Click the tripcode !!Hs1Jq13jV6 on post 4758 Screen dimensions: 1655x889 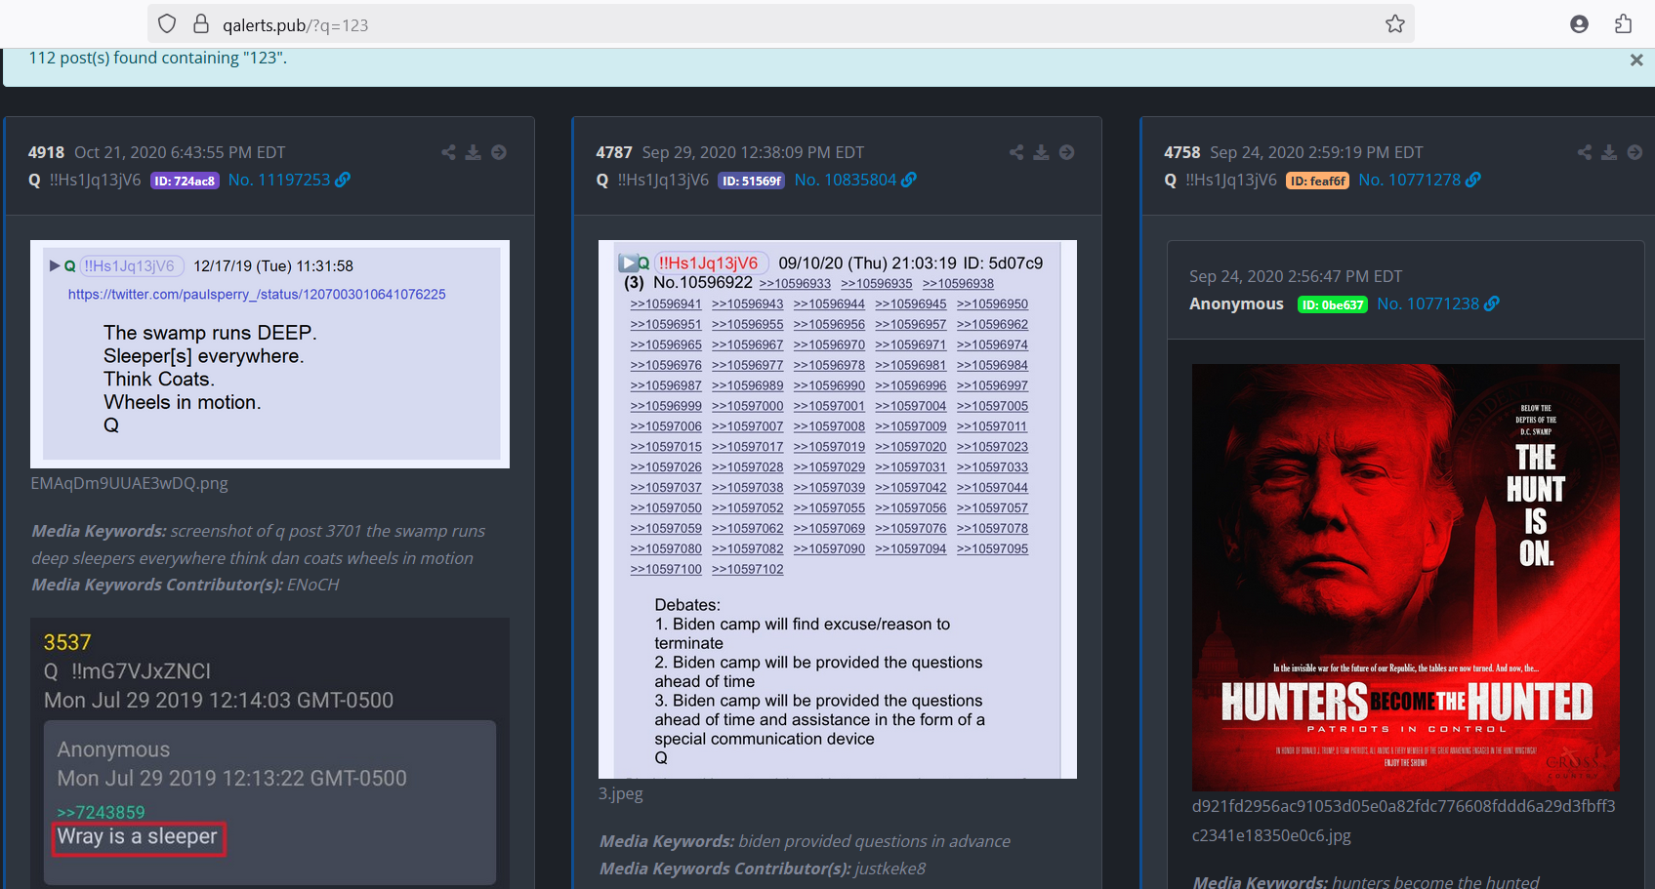(x=1231, y=180)
